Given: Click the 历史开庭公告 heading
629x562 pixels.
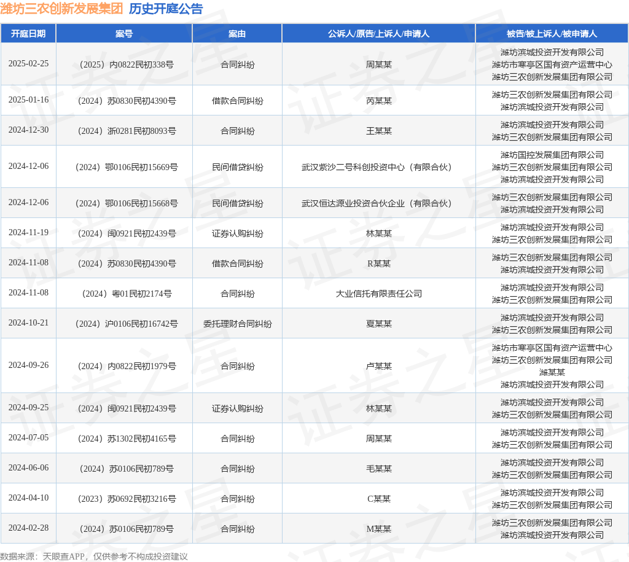Looking at the screenshot, I should pos(165,9).
